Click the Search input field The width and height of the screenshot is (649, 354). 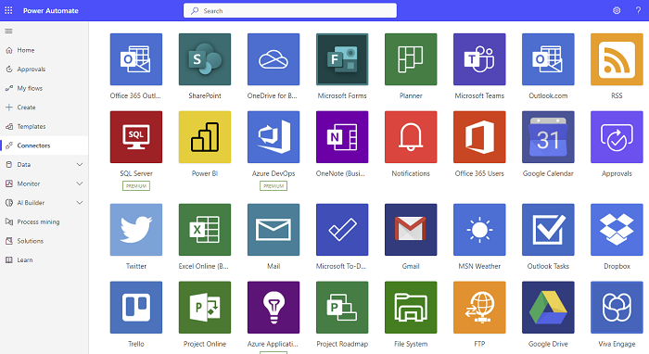tap(289, 11)
